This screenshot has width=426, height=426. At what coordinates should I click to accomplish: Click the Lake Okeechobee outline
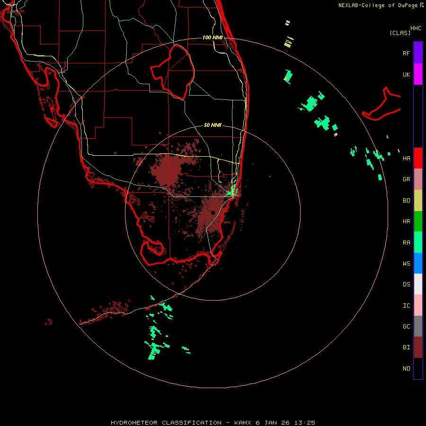(172, 72)
